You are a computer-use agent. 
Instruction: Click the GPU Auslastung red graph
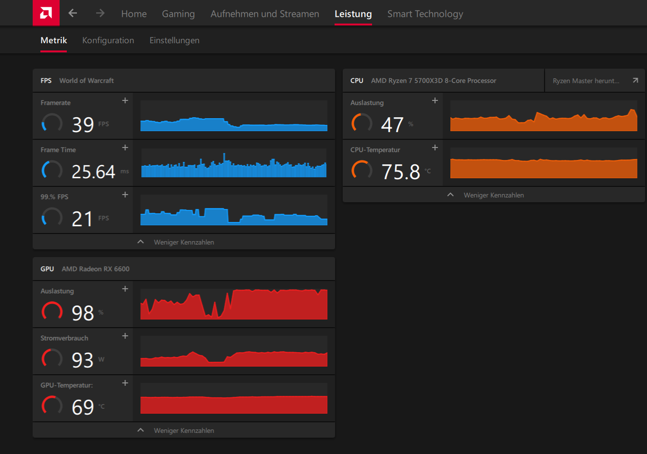(x=234, y=304)
